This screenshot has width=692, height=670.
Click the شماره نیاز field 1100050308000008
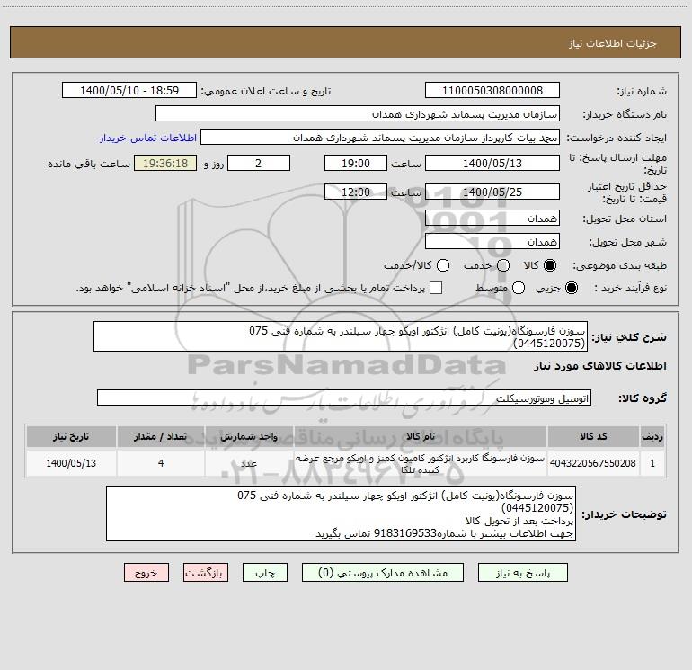coord(492,91)
